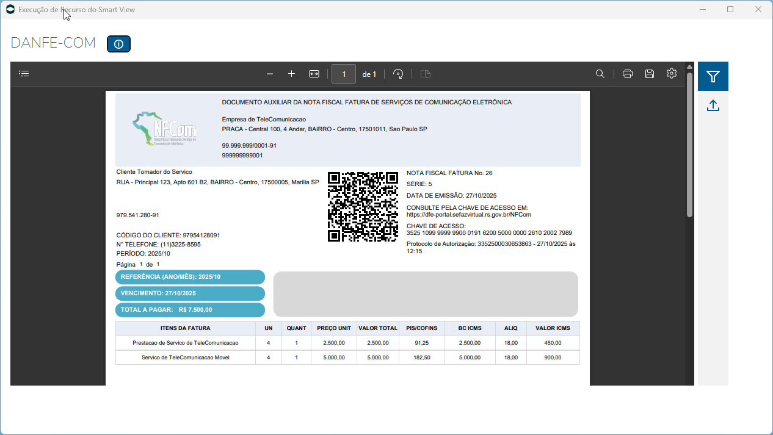The width and height of the screenshot is (773, 435).
Task: Click 'VALOR ICMS' column header
Action: tap(553, 328)
